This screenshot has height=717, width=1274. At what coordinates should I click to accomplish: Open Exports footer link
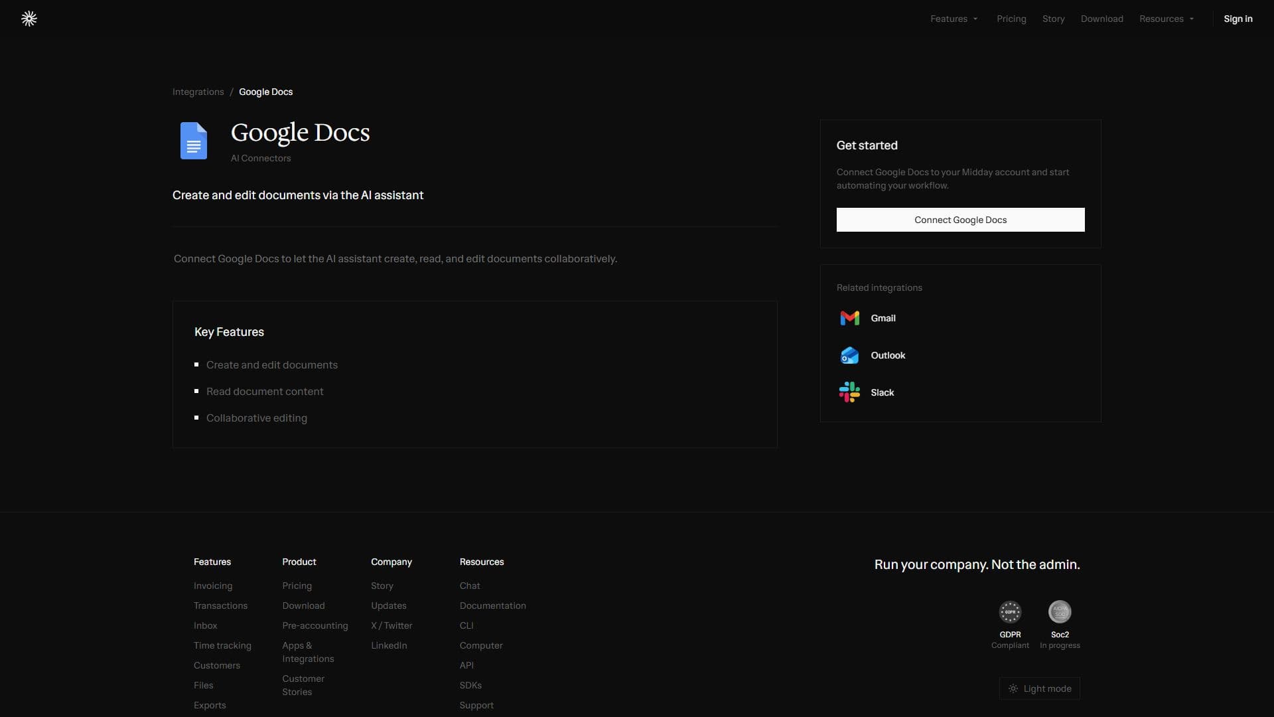click(210, 705)
